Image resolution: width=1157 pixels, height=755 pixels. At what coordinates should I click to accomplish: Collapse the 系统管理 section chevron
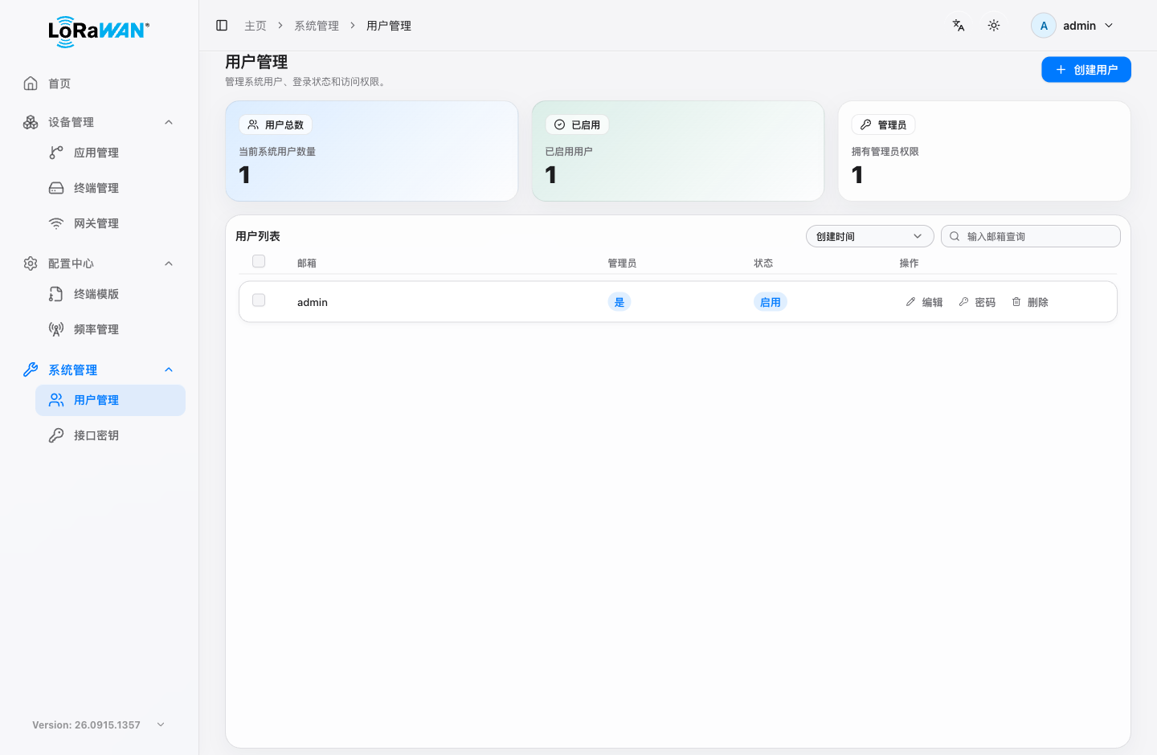[169, 369]
